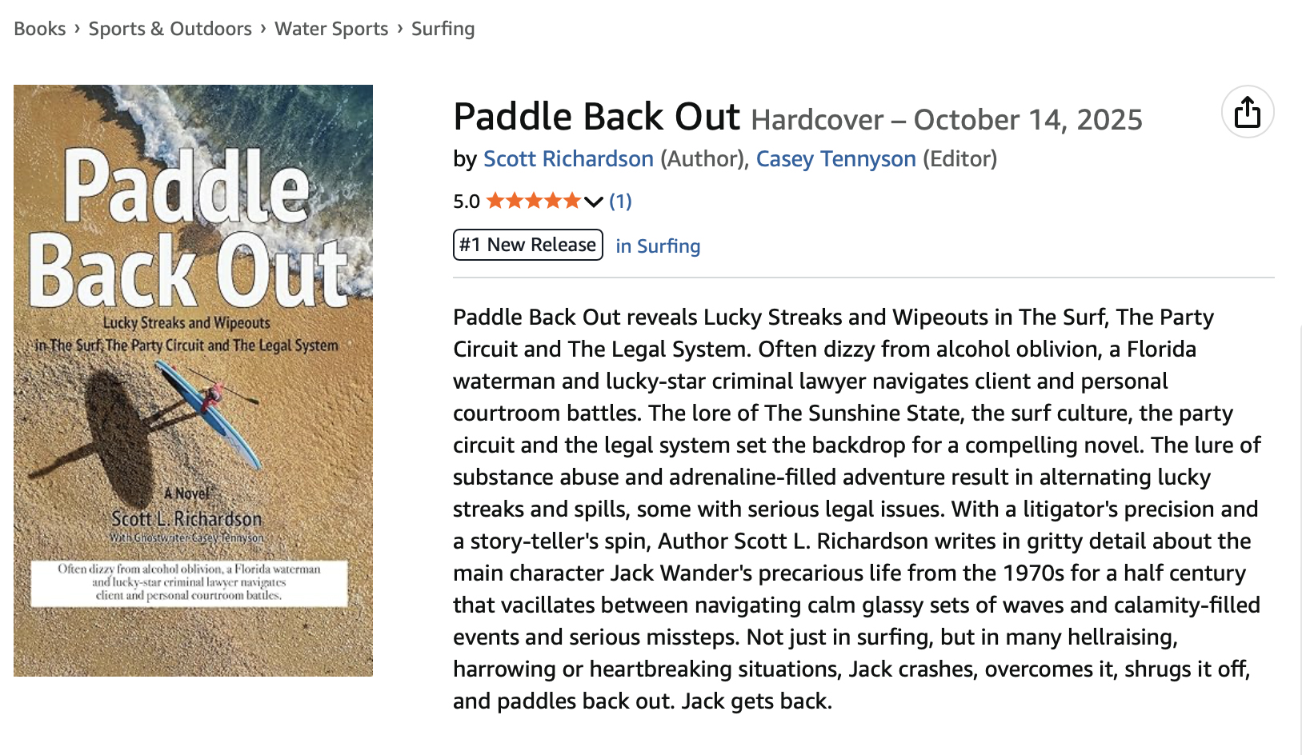Viewport: 1302px width, 755px height.
Task: Expand the rating breakdown chevron
Action: pyautogui.click(x=593, y=202)
